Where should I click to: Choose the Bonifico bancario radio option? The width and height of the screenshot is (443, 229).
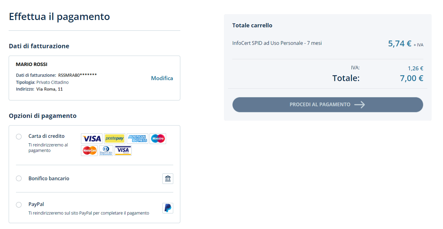19,179
